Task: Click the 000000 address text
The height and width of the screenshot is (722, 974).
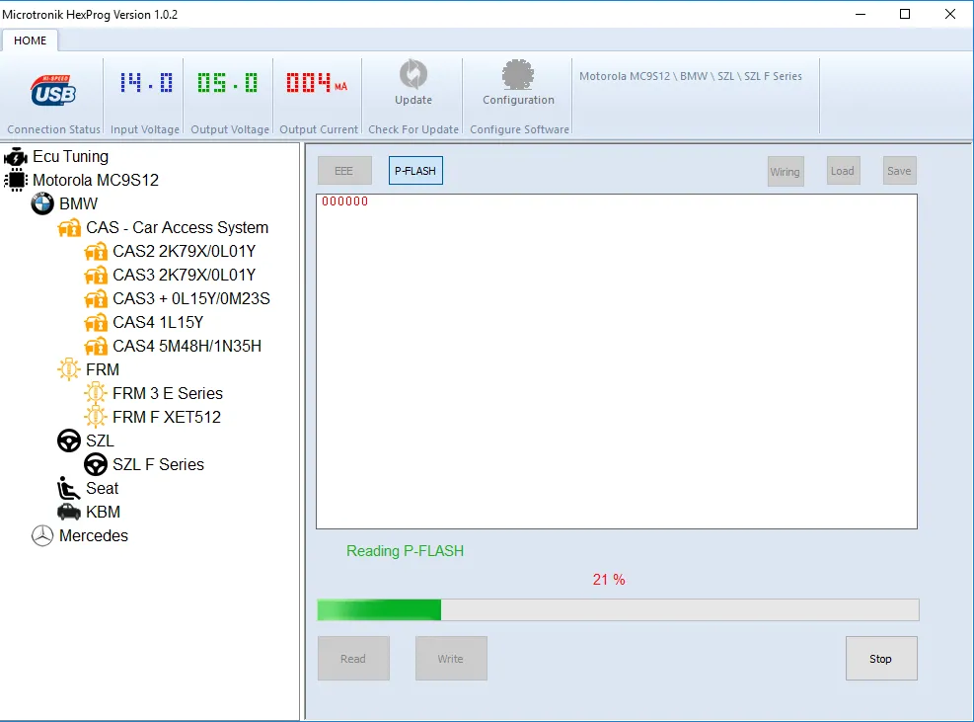Action: click(x=344, y=201)
